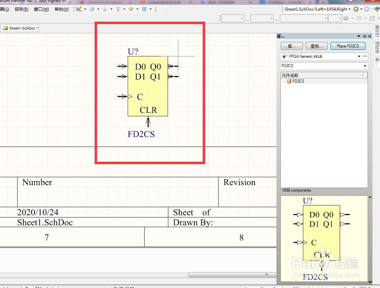Click the yellow FD2CS component body
This screenshot has width=380, height=288.
148,86
